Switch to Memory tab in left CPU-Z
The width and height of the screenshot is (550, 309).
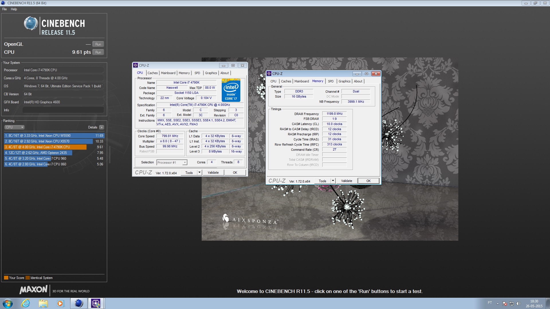coord(184,73)
